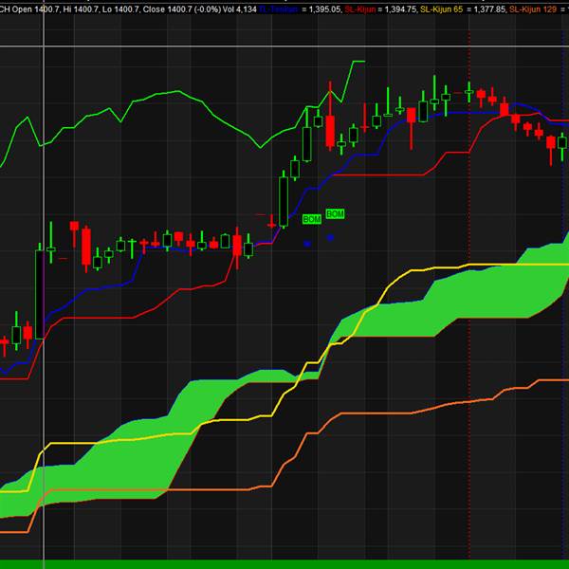Image resolution: width=569 pixels, height=569 pixels.
Task: Click the blue TL-Tenkan indicator label
Action: pyautogui.click(x=278, y=9)
